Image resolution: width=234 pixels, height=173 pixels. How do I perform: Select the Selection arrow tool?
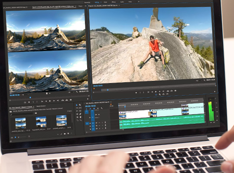pos(77,105)
